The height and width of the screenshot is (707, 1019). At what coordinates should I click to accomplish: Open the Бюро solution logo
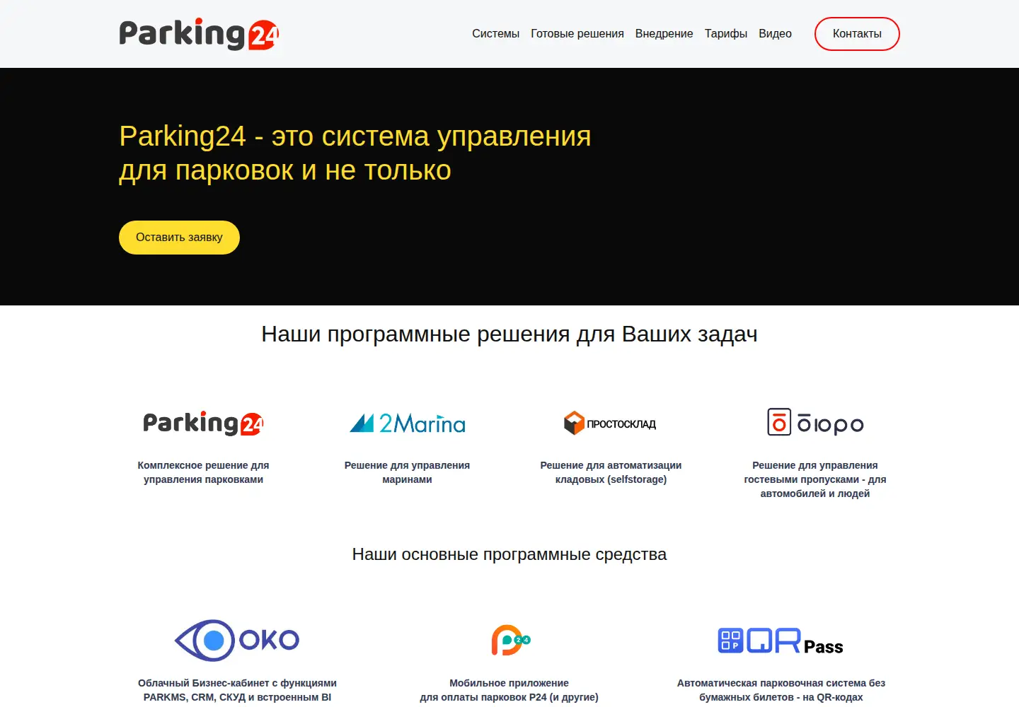815,423
